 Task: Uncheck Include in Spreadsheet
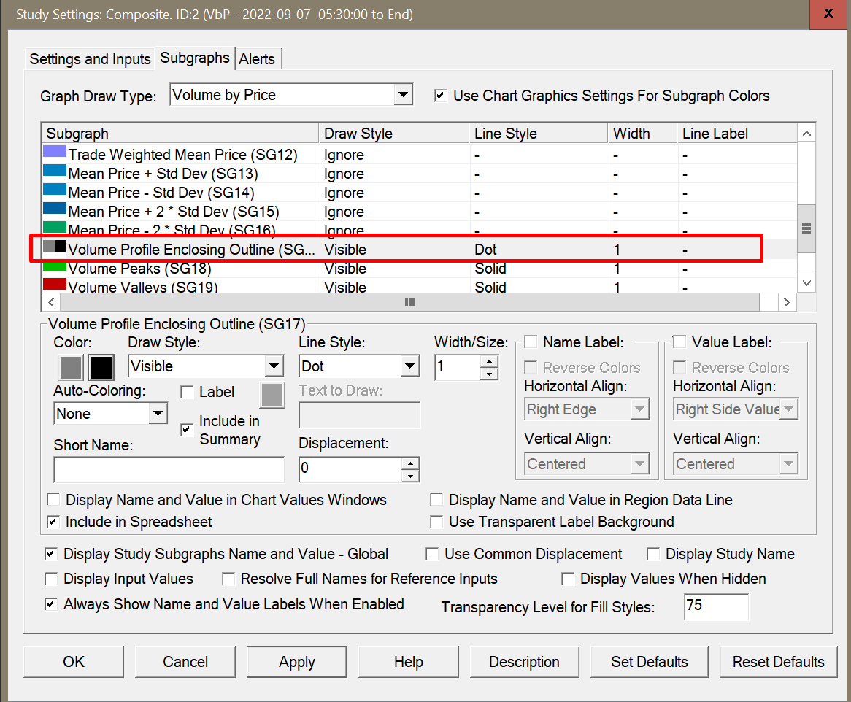[53, 522]
